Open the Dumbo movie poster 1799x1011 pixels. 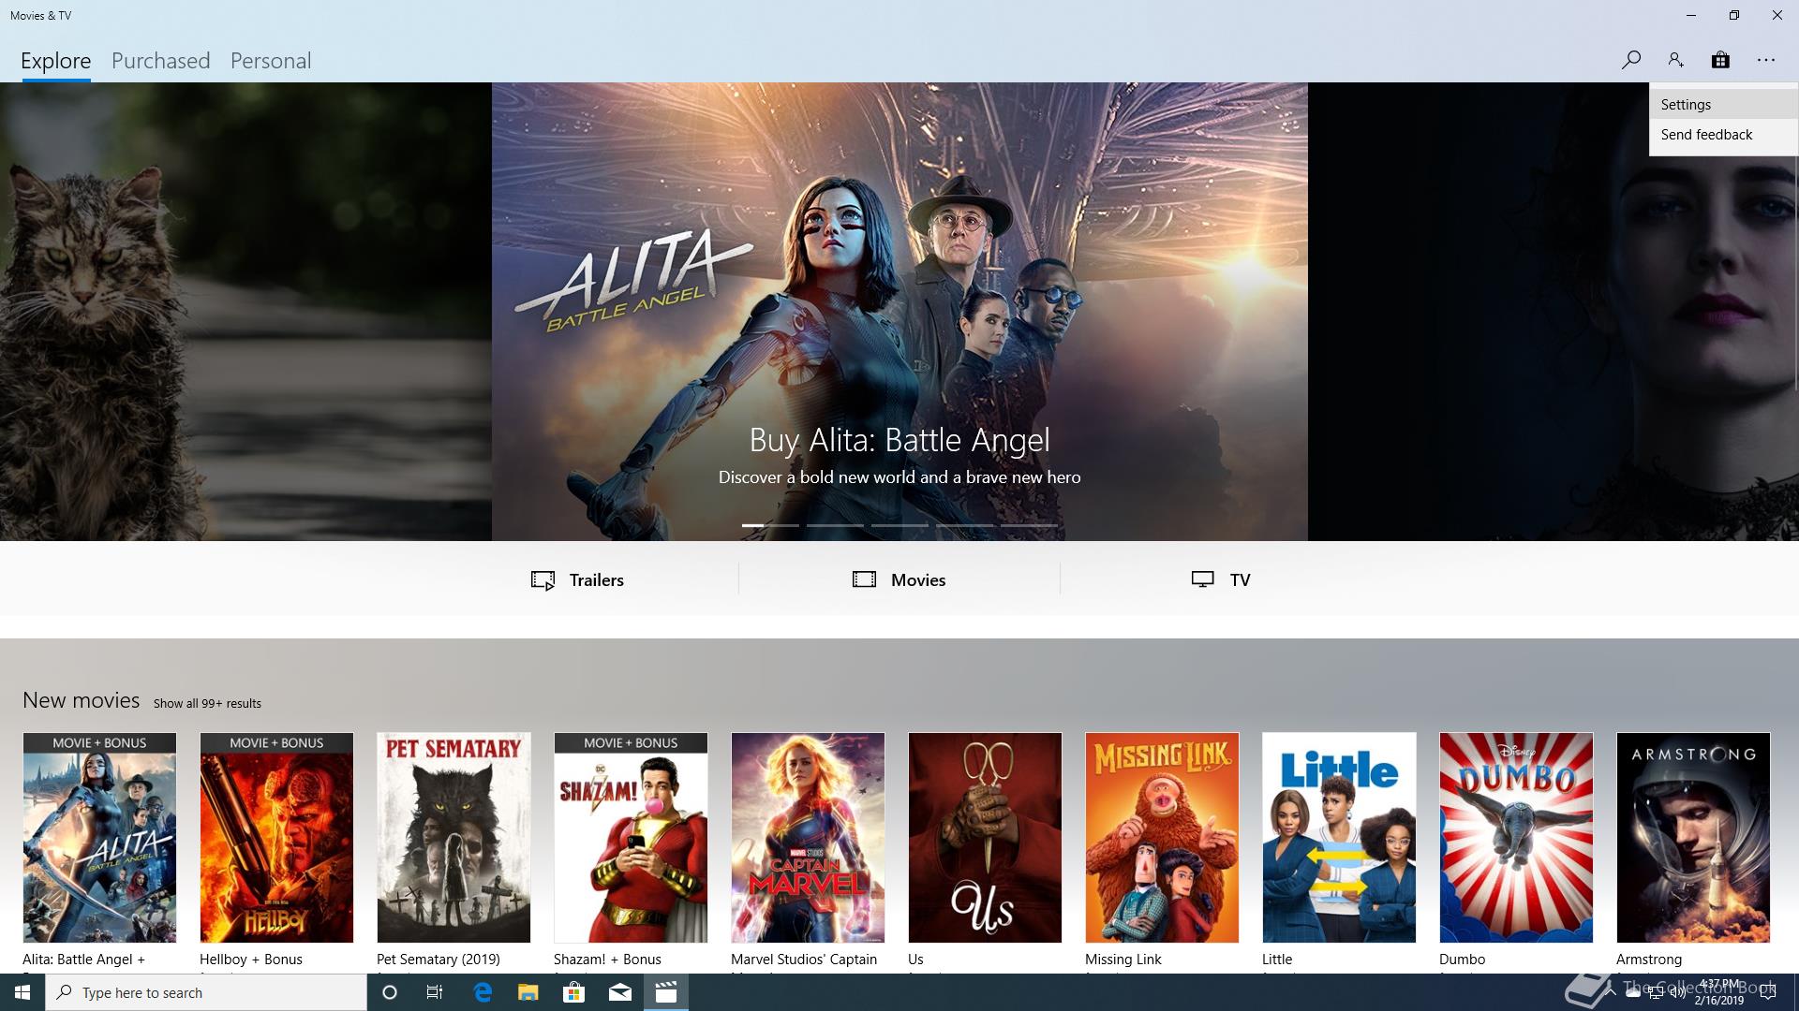(1516, 838)
